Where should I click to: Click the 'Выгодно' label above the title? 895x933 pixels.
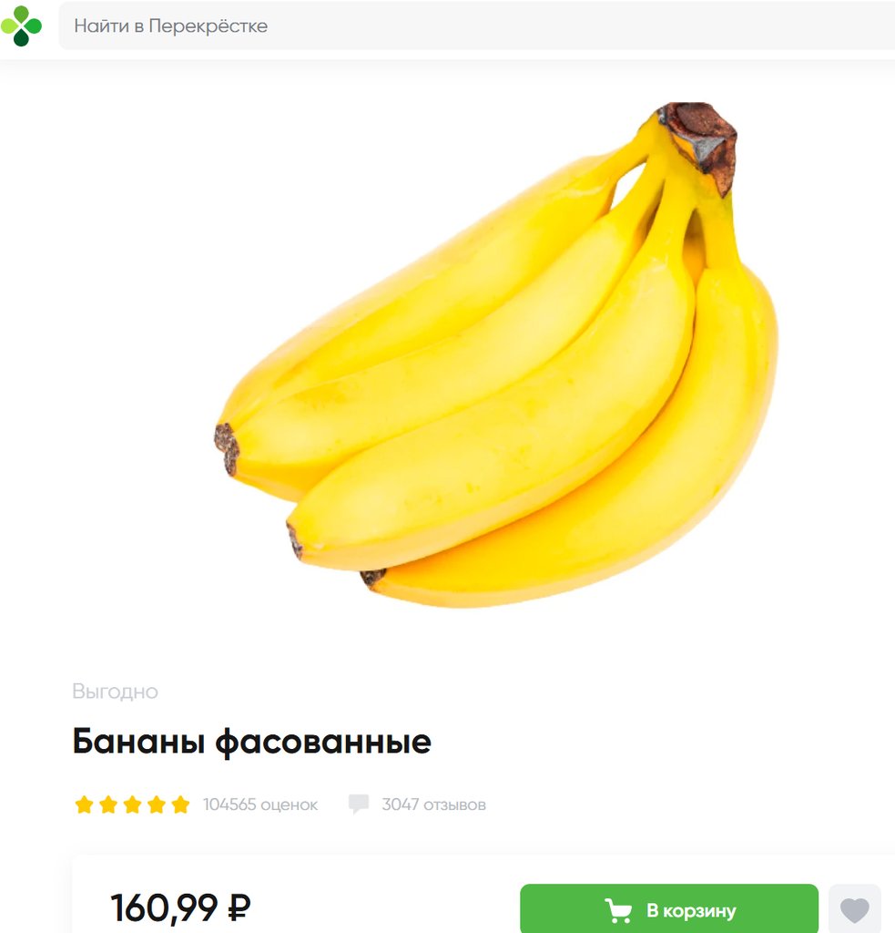click(115, 692)
